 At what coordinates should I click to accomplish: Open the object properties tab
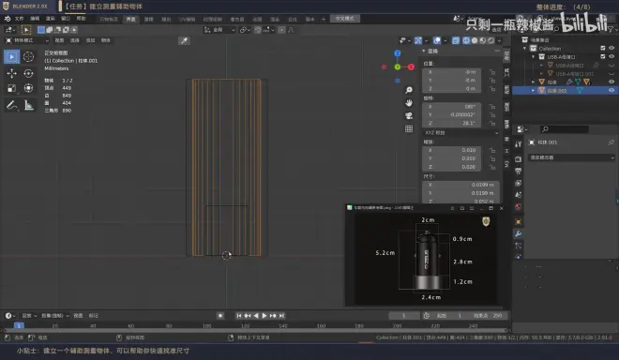(519, 221)
